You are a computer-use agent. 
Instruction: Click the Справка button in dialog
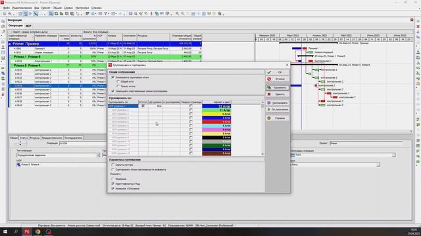[x=278, y=118]
